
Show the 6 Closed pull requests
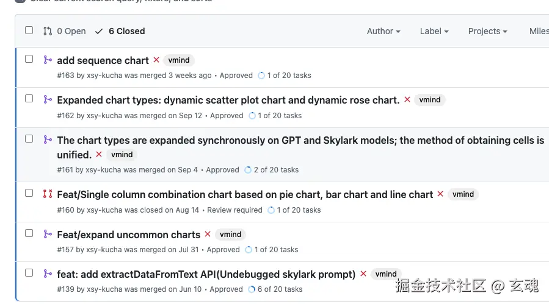click(x=120, y=31)
